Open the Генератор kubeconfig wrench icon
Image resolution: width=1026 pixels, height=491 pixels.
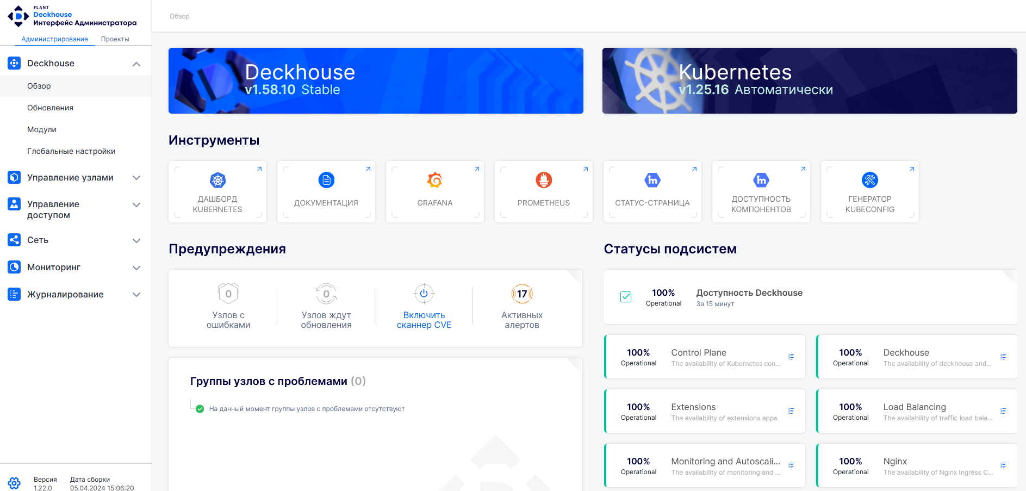click(x=870, y=180)
